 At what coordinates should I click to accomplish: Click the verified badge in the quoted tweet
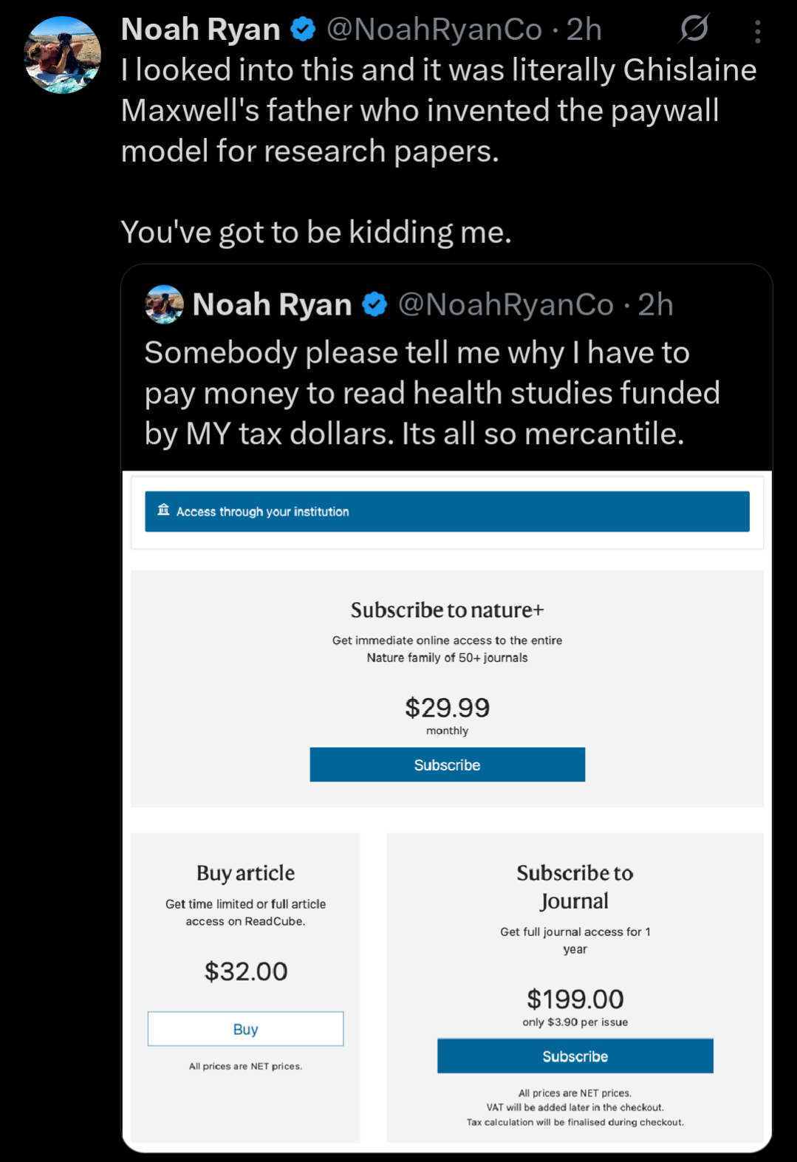point(375,304)
